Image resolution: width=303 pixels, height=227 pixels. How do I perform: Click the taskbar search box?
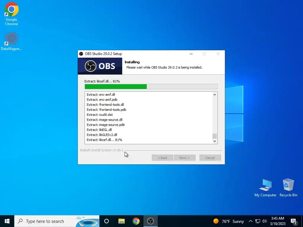[57, 221]
